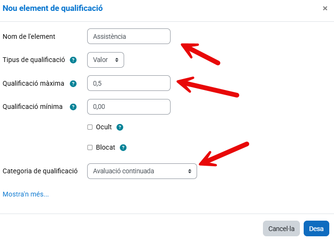Enable the Ocult checkbox
Viewport: 334px width, 241px height.
pyautogui.click(x=90, y=127)
